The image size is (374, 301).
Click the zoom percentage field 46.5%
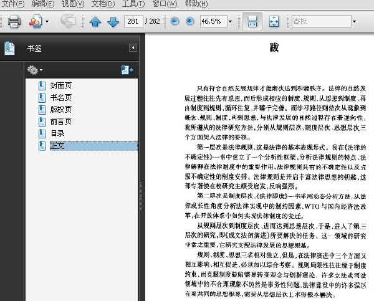(213, 21)
